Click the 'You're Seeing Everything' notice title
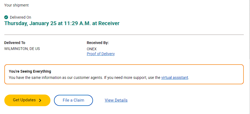Screen dimensions: 250x114 pos(30,71)
